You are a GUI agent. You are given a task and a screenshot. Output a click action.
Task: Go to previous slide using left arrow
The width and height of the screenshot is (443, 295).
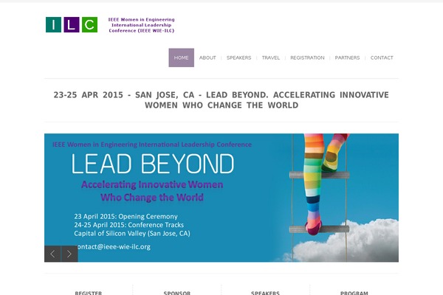click(x=52, y=254)
